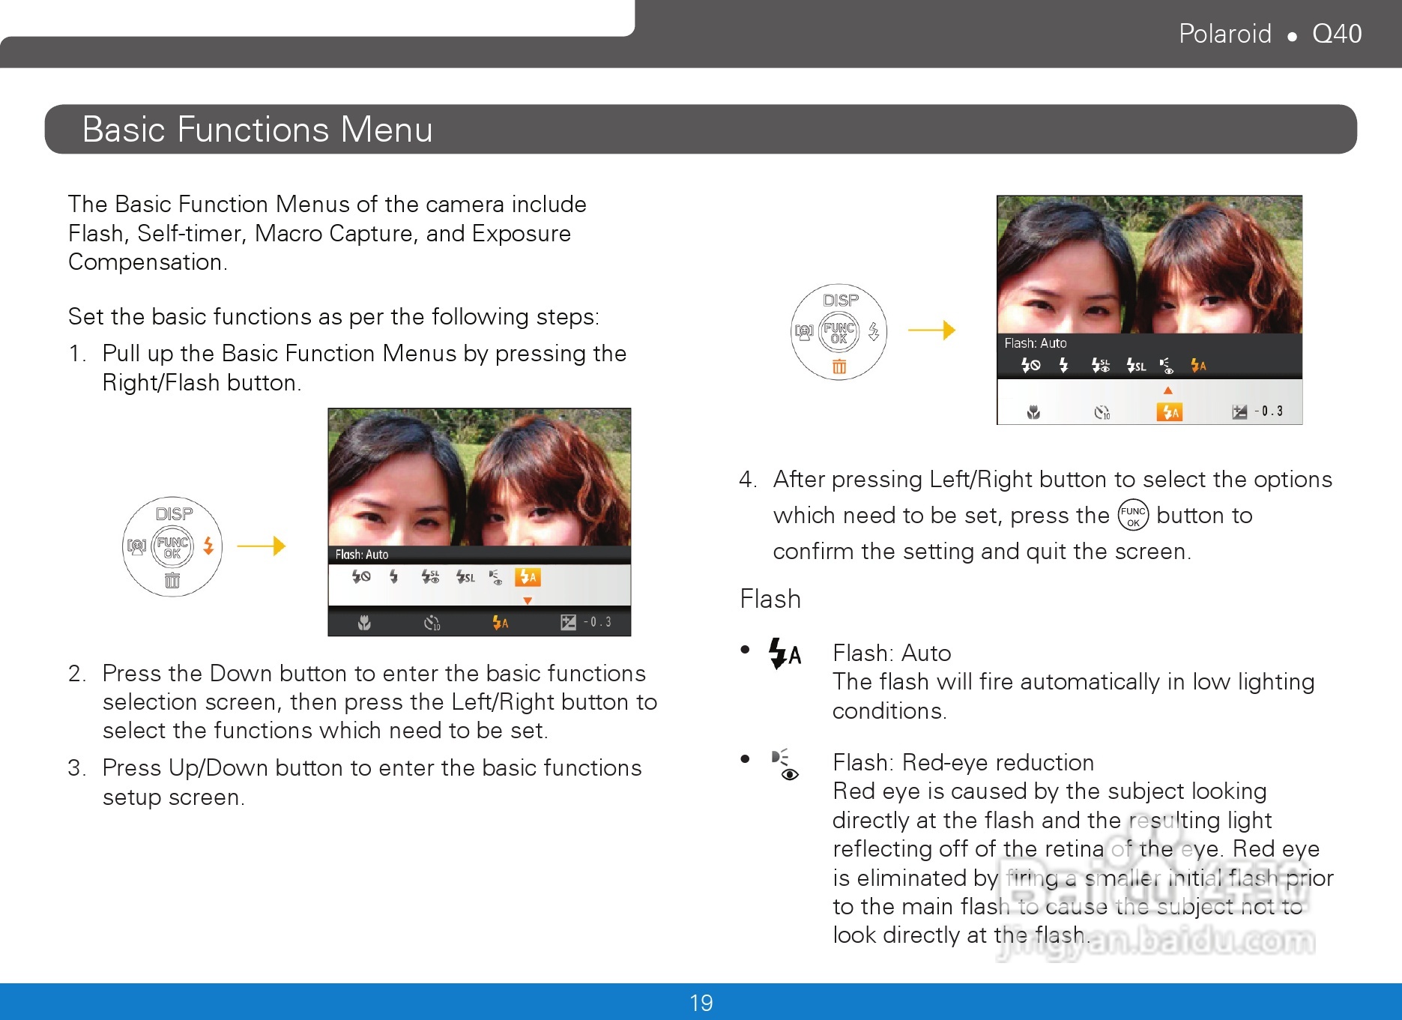Click highlighted auto flash icon in step 1 screen

point(528,577)
